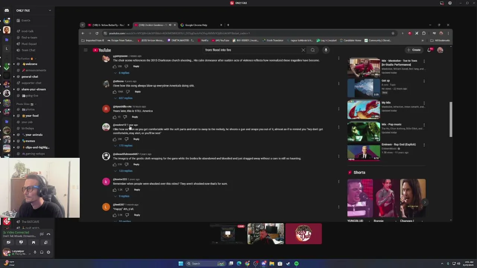Open options for the Mastodon mix video

click(424, 61)
